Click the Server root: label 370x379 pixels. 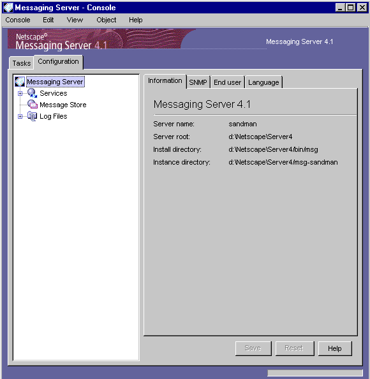tap(172, 137)
